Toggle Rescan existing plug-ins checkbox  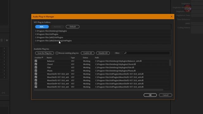coord(57,53)
